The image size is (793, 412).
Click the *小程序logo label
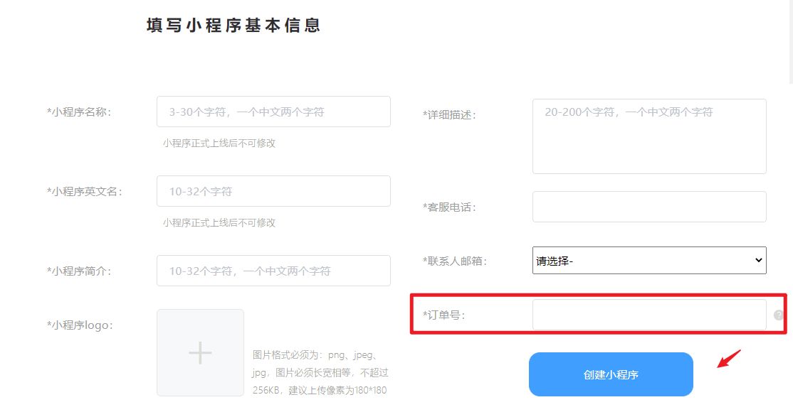pyautogui.click(x=80, y=325)
